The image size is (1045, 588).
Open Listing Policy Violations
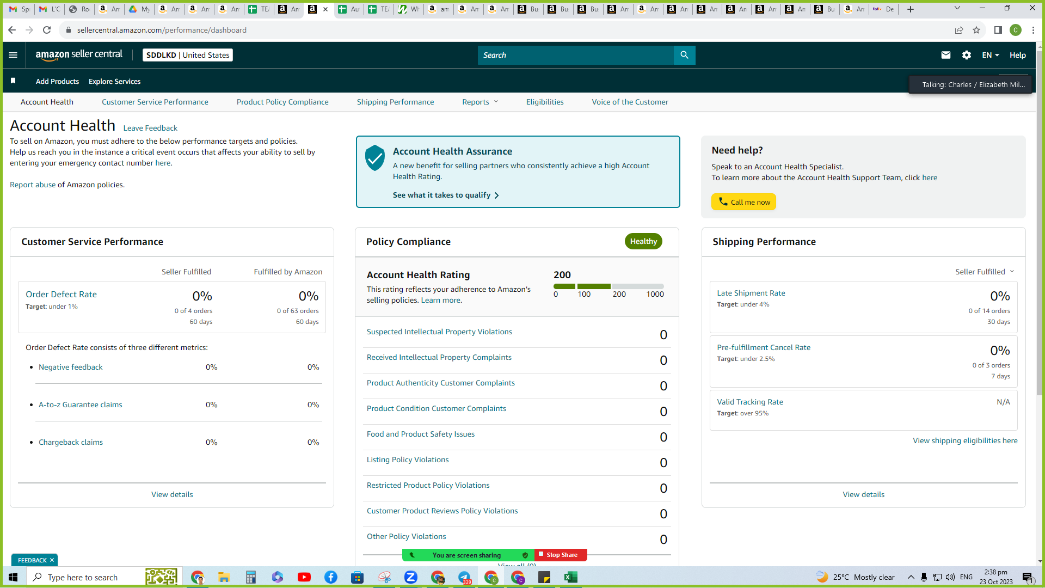pos(408,460)
